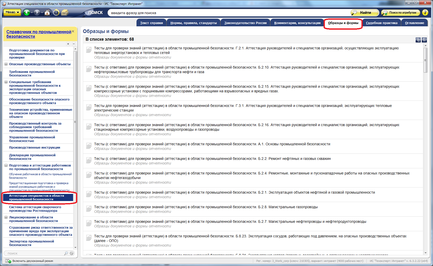Open the Меню dropdown
The image size is (433, 266).
tap(12, 12)
